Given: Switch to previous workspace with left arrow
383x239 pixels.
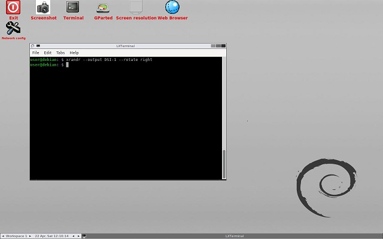Looking at the screenshot, I should (x=3, y=236).
